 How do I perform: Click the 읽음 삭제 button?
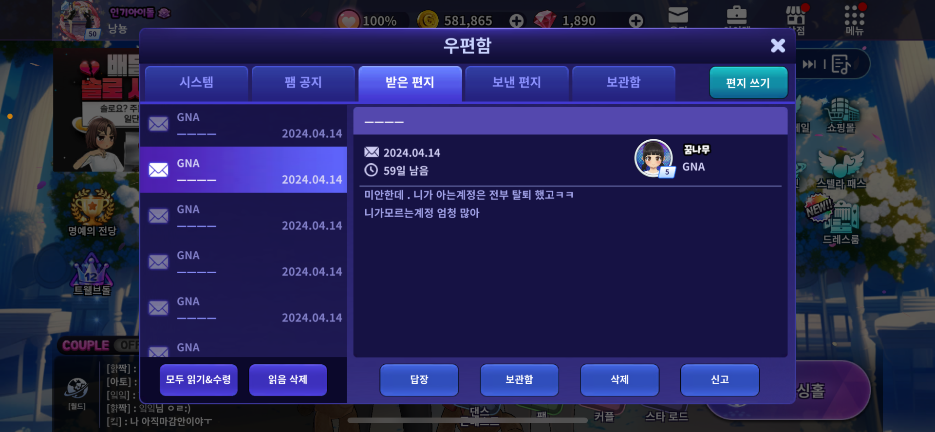pyautogui.click(x=288, y=380)
